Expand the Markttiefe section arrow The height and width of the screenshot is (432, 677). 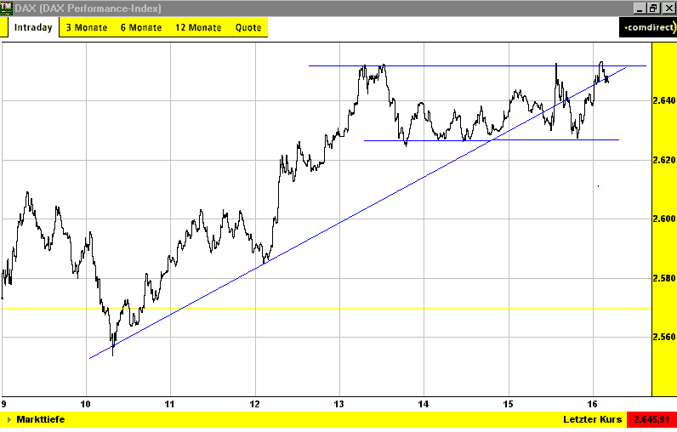9,419
